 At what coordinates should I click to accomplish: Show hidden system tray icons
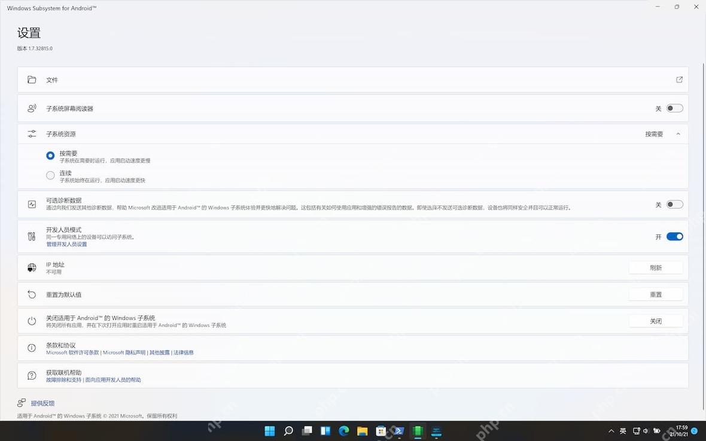click(611, 431)
